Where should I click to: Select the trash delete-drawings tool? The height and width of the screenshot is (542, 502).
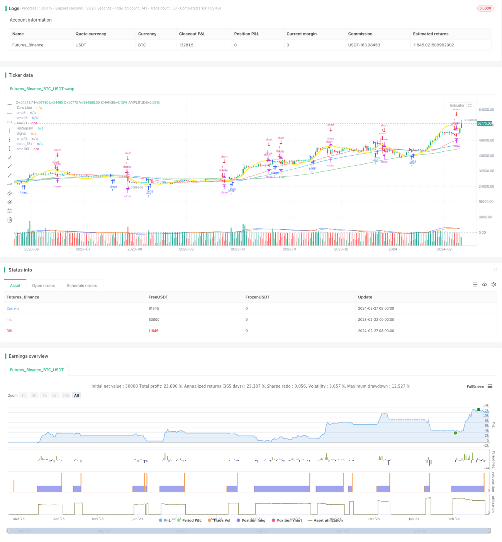click(x=10, y=220)
